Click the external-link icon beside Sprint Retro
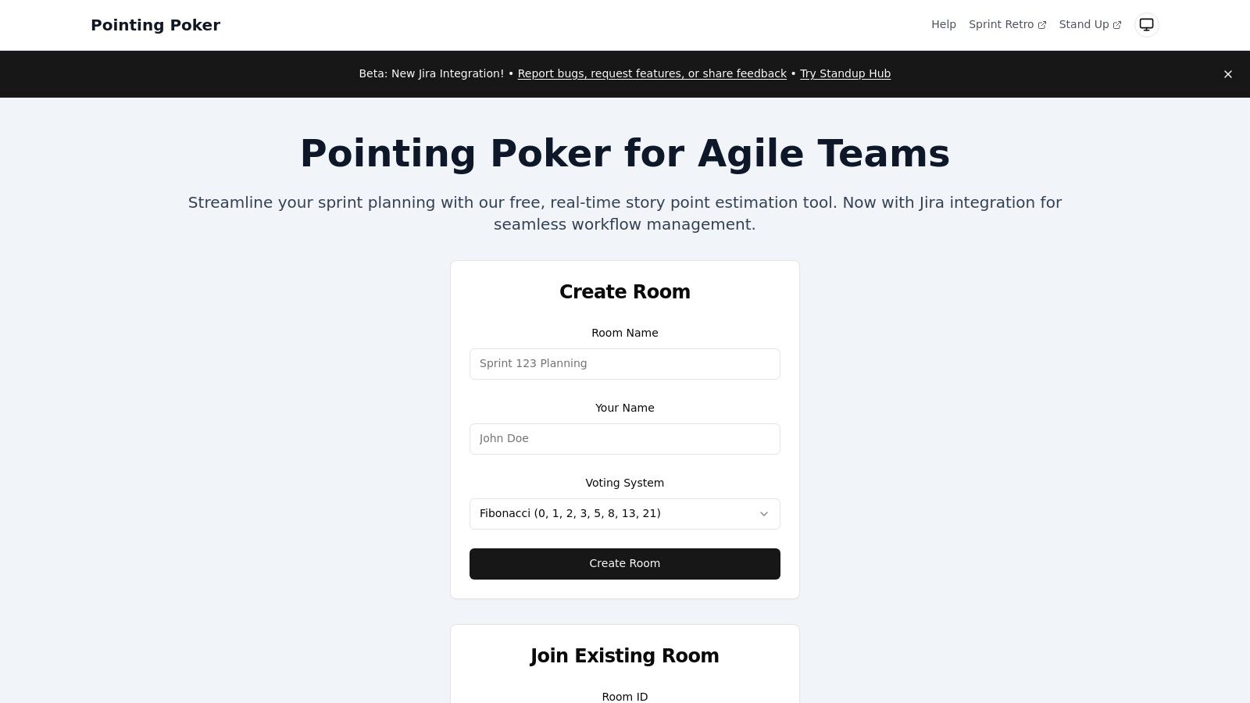Image resolution: width=1250 pixels, height=703 pixels. (1041, 25)
